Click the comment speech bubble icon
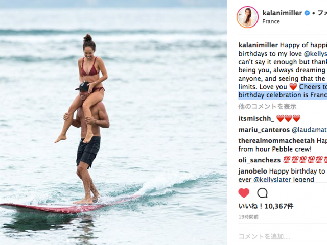Screen dimensions: 327x245 pyautogui.click(x=262, y=193)
